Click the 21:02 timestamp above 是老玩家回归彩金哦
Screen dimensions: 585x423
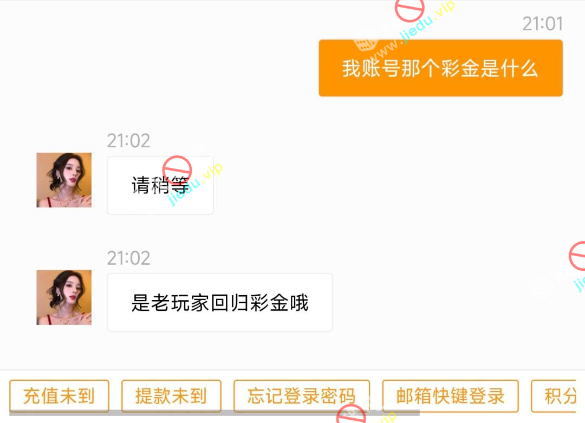(x=129, y=258)
